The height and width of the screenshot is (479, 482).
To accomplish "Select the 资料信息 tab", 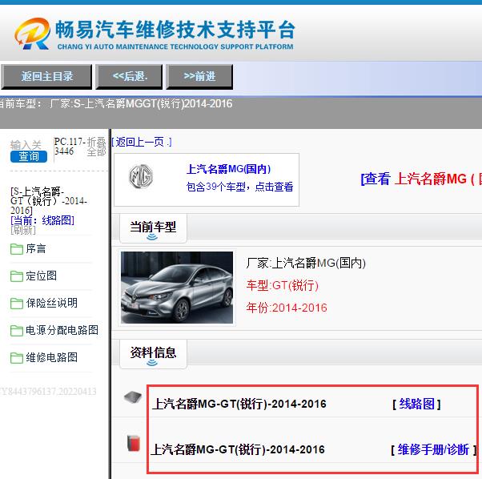I will pos(153,354).
